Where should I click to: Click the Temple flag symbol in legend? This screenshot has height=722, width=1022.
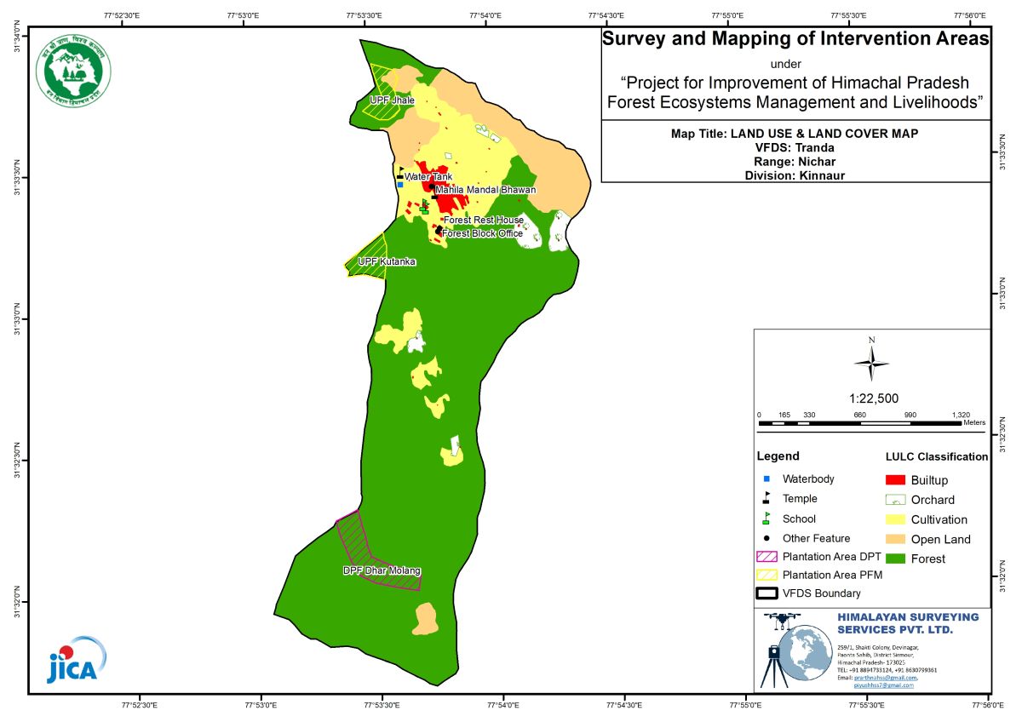coord(766,498)
